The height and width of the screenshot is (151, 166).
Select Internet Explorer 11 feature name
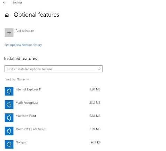point(28,89)
